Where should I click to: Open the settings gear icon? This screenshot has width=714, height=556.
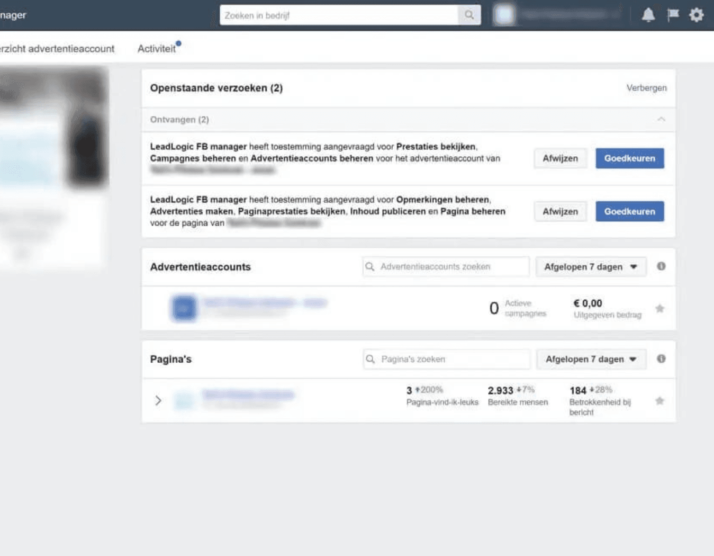click(x=696, y=15)
